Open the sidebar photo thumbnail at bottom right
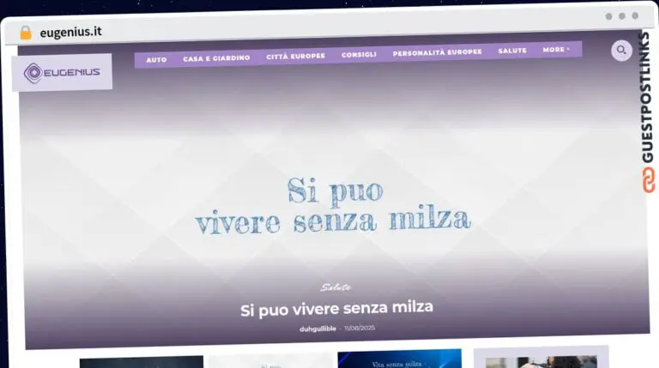The image size is (659, 368). point(541,362)
